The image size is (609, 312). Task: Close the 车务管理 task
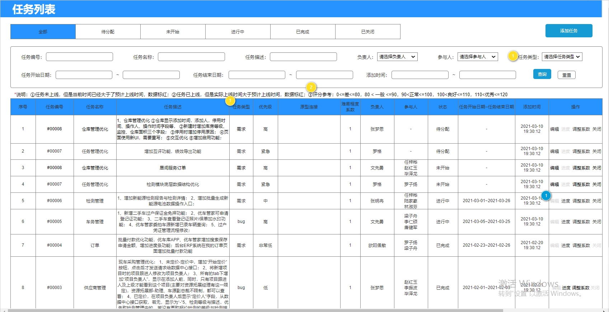(x=596, y=222)
